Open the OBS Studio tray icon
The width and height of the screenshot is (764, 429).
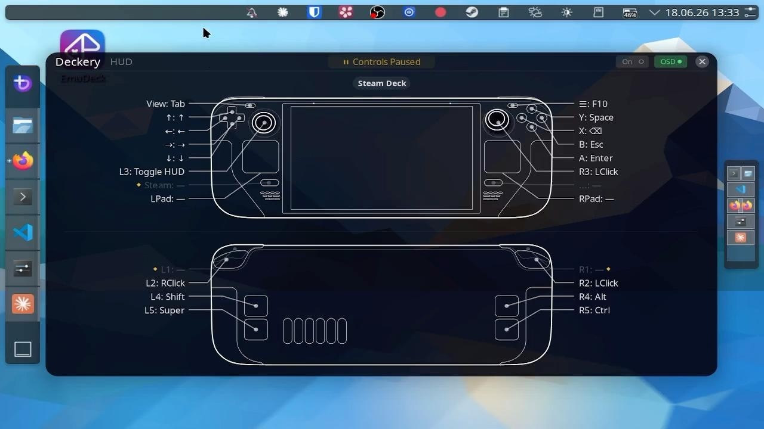377,12
